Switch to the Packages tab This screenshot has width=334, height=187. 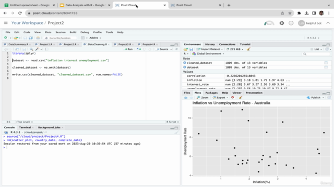(x=211, y=93)
